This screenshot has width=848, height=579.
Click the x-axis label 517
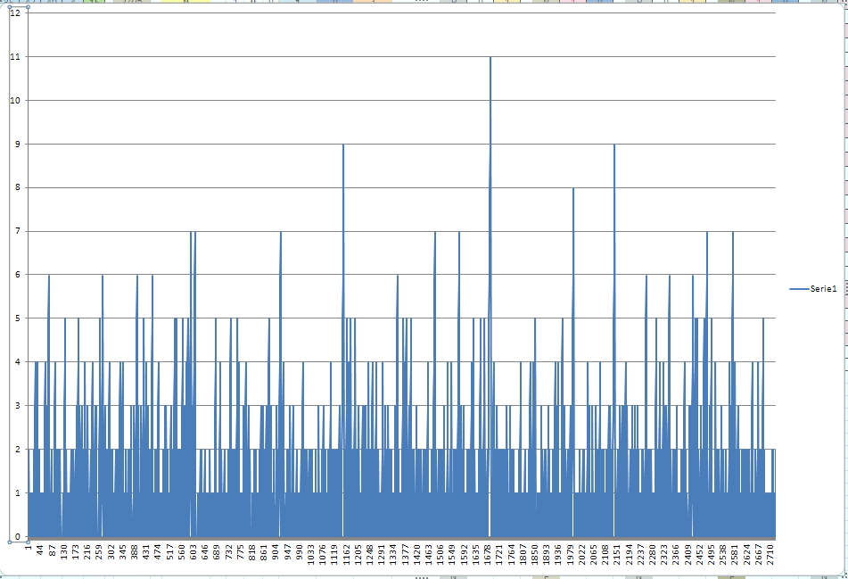pos(169,551)
